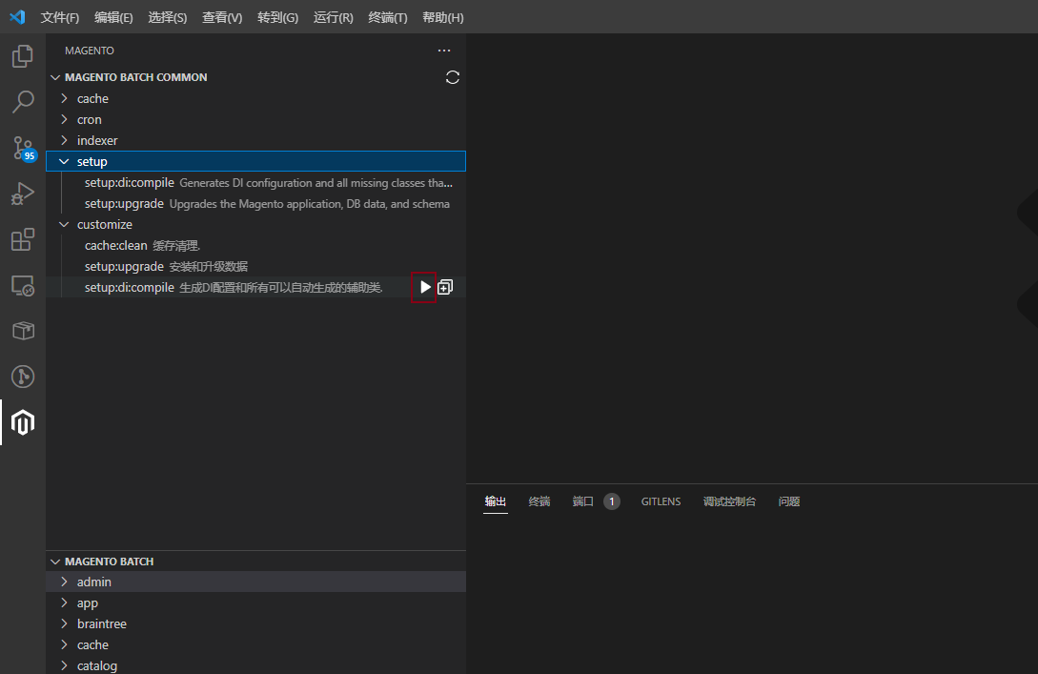Click the MAGENTO panel title

[90, 51]
